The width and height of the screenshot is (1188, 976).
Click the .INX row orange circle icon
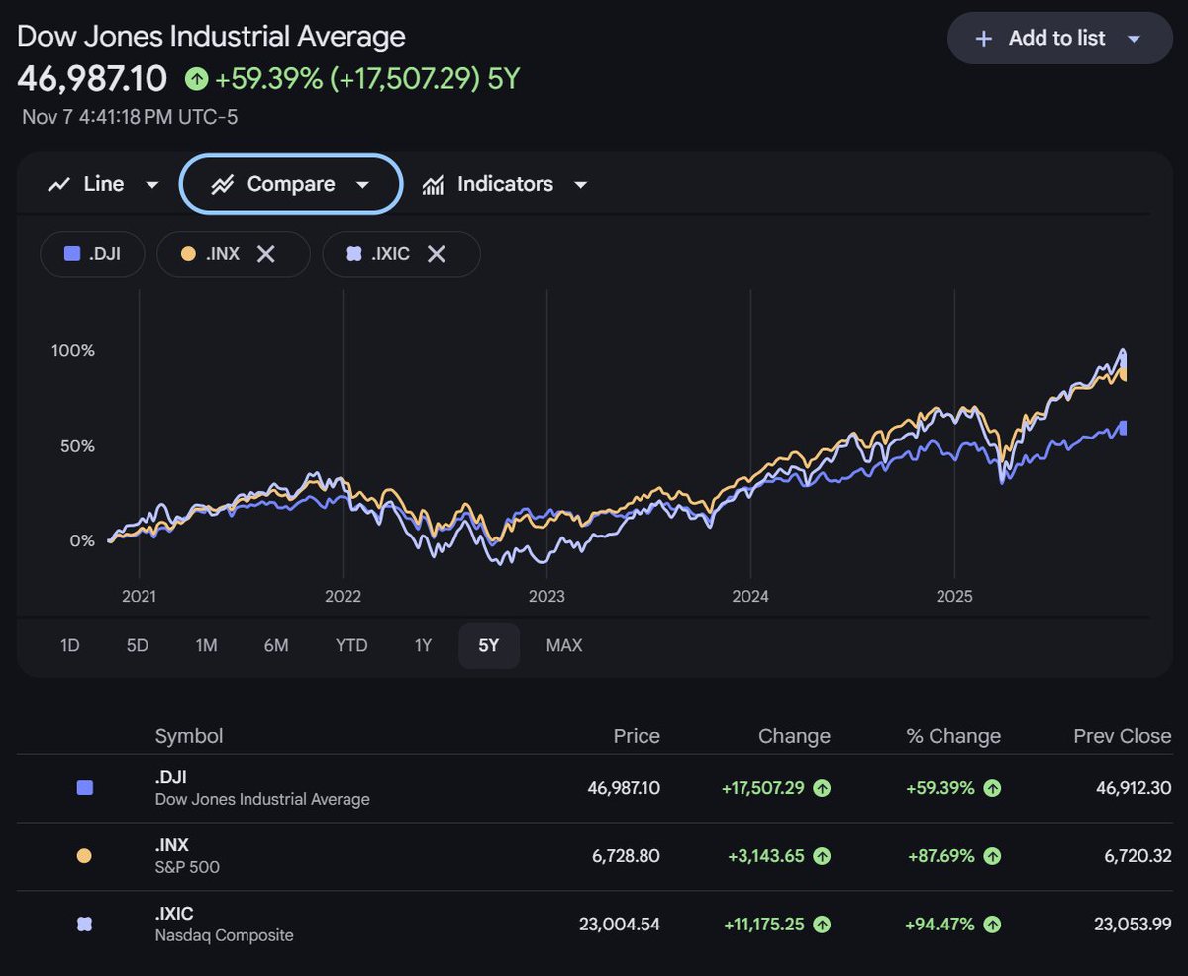(x=84, y=856)
